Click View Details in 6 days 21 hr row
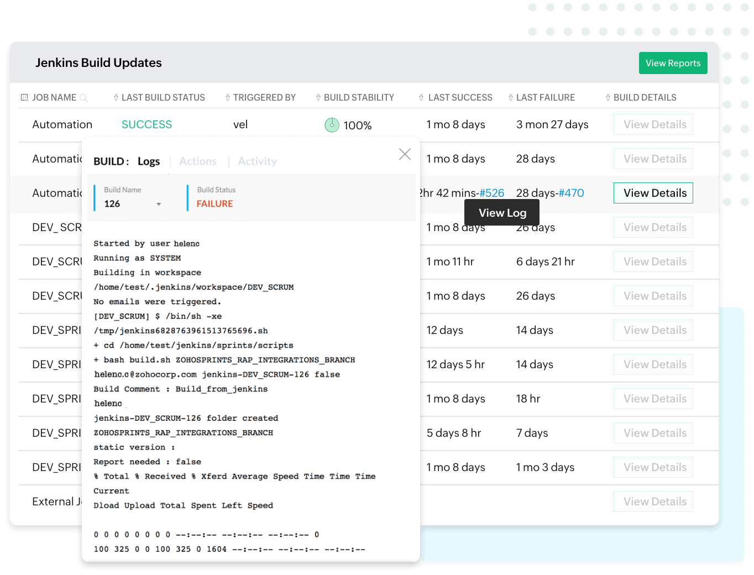 click(653, 262)
